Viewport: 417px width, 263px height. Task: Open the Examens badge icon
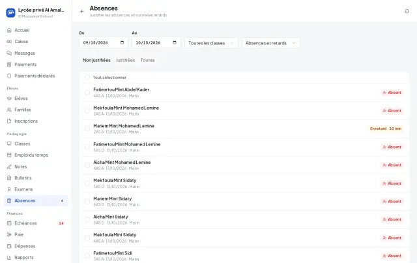pos(9,189)
